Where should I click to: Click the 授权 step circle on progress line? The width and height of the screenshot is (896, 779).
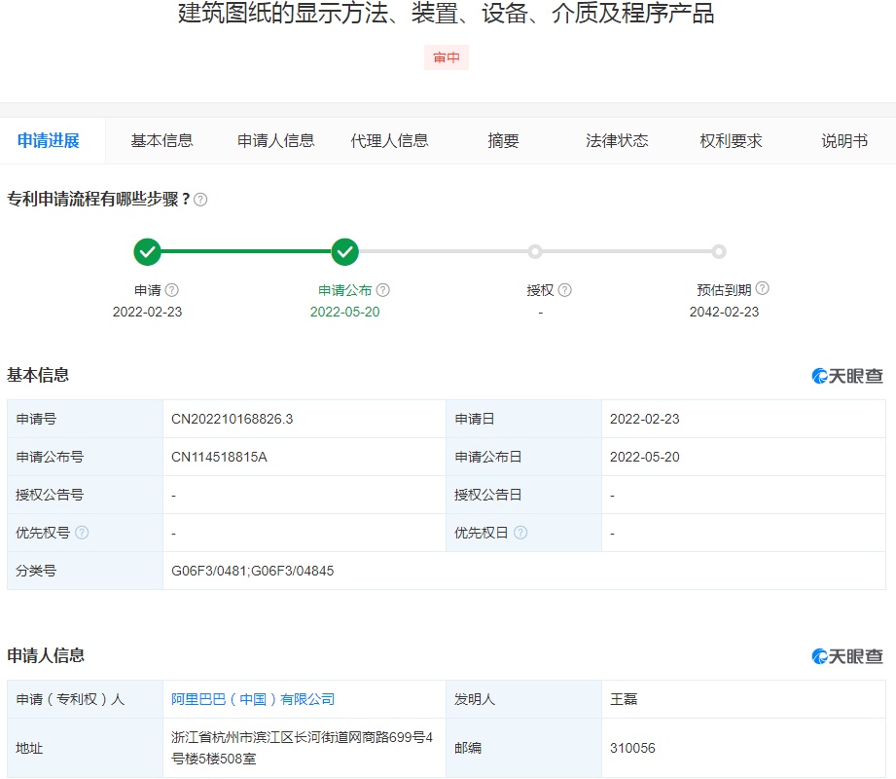pos(535,252)
